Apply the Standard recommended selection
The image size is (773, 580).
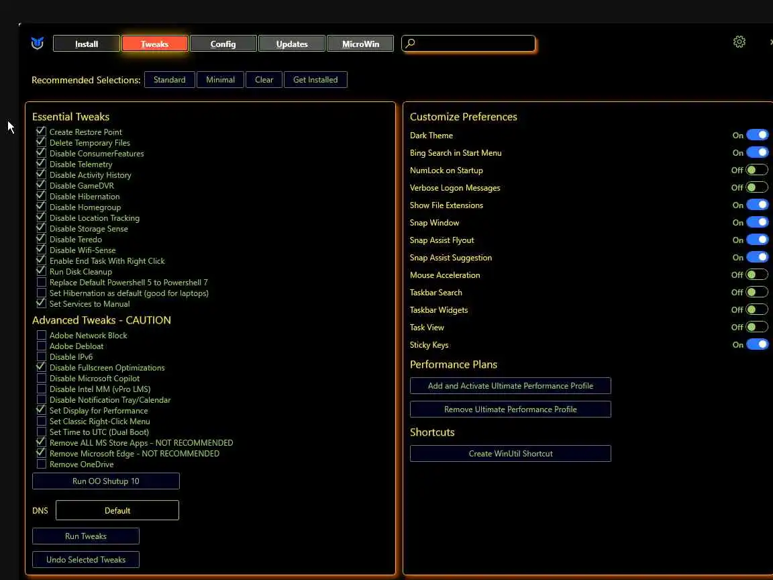click(x=170, y=80)
